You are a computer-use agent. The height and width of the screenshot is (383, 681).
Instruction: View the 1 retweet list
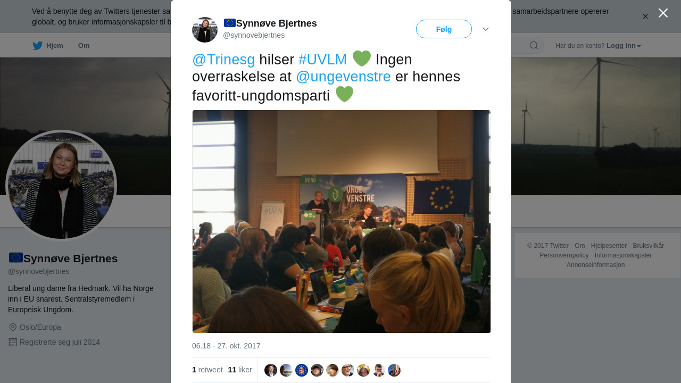pyautogui.click(x=207, y=370)
